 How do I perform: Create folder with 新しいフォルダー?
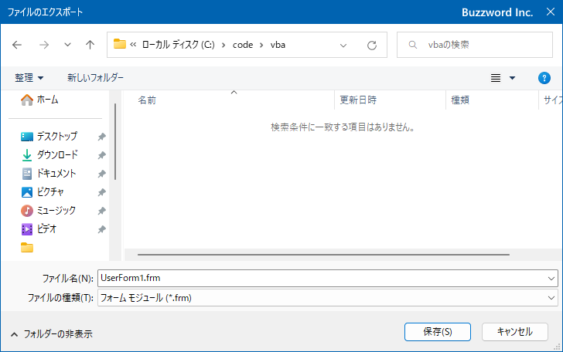point(95,78)
